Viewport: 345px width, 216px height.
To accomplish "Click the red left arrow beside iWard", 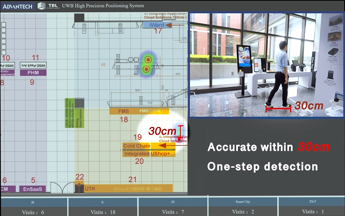I will 175,25.
